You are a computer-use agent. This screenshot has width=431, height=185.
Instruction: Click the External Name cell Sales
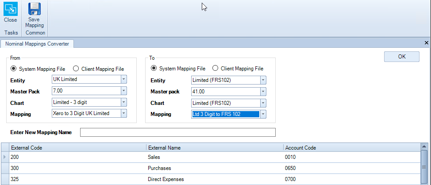point(215,157)
